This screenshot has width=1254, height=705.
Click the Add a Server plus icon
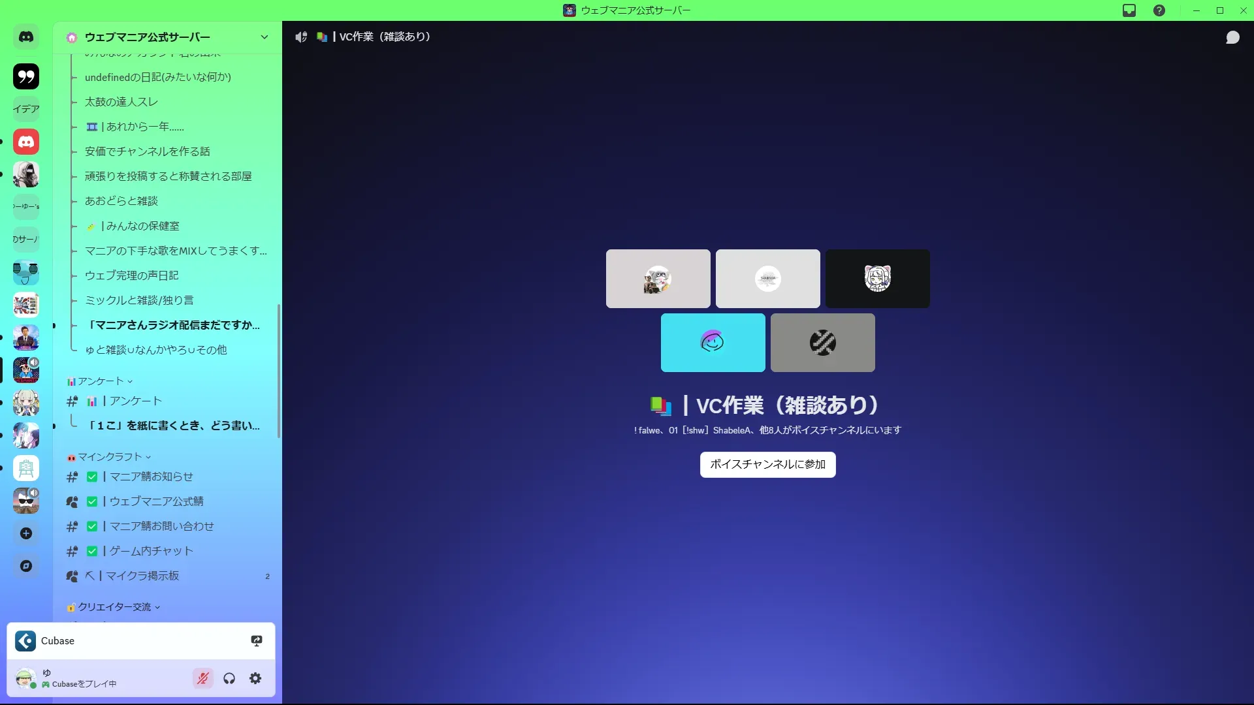pyautogui.click(x=26, y=533)
